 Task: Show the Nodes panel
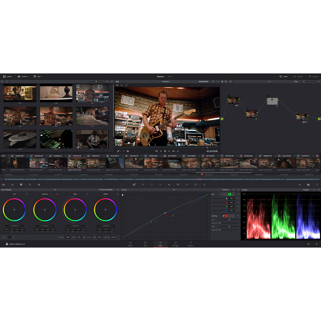[x=283, y=76]
